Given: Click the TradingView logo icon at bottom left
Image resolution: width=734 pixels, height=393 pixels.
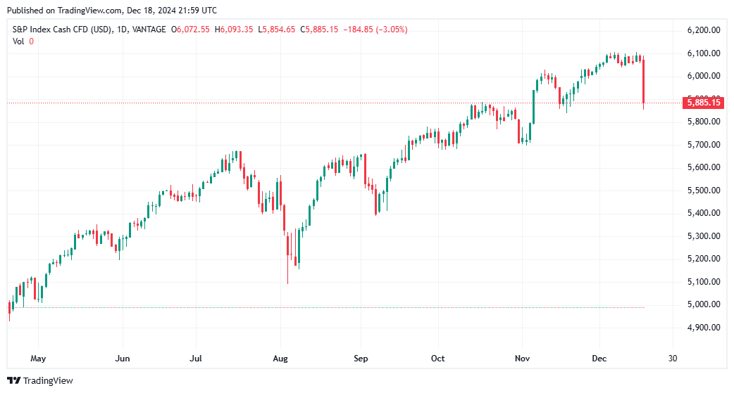Looking at the screenshot, I should [x=14, y=380].
